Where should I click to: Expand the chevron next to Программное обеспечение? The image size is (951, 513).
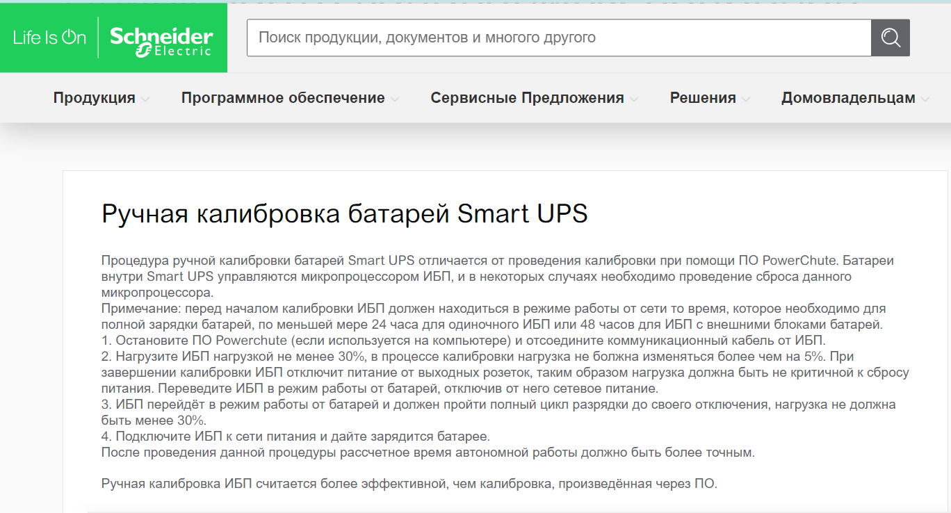coord(395,99)
